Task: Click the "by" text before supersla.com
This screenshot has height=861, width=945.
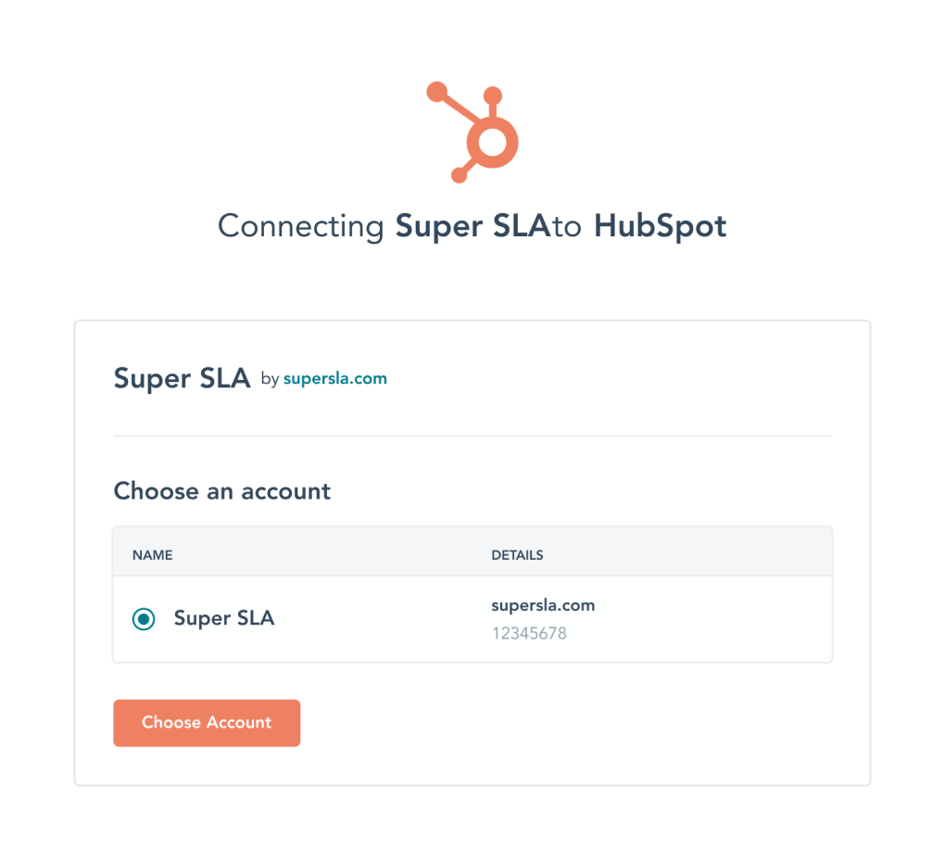Action: pos(270,379)
